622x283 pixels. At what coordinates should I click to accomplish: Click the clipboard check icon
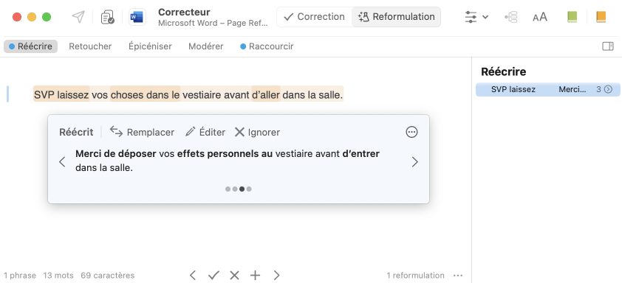[x=108, y=17]
